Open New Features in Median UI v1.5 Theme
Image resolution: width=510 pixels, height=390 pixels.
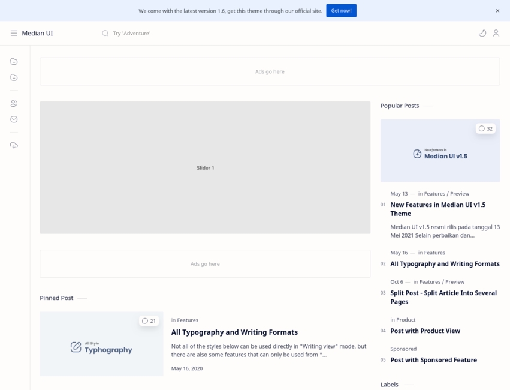438,209
